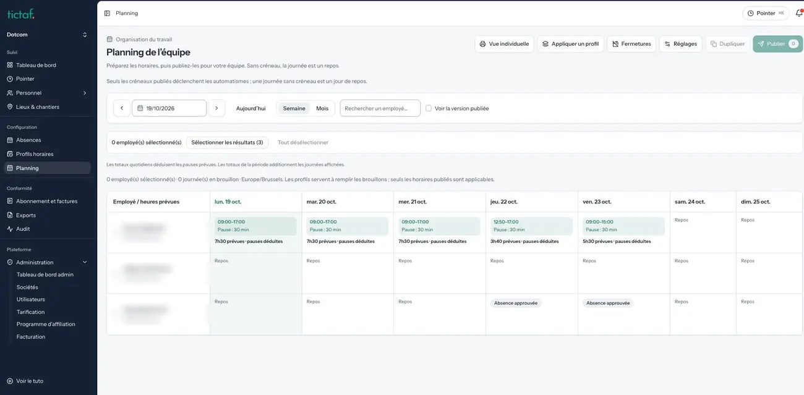Go to the next week arrow
This screenshot has height=395, width=804.
pyautogui.click(x=216, y=108)
